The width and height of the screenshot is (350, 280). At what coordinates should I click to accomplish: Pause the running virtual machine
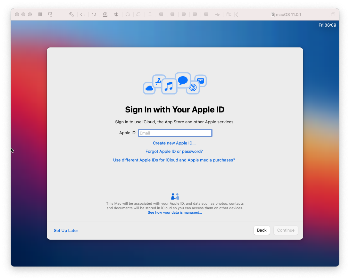(40, 14)
